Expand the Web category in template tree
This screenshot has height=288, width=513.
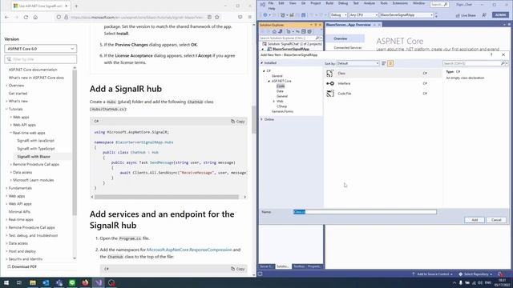point(274,102)
